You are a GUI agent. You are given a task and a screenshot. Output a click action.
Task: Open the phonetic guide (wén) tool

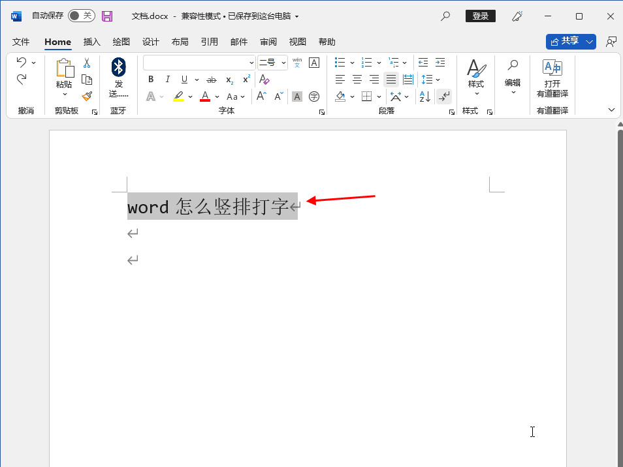tap(296, 63)
